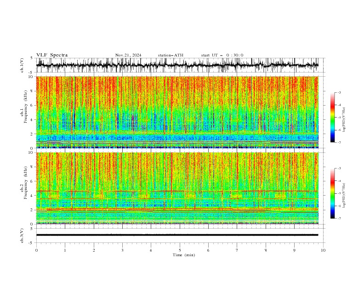
Task: Click time axis tick label "4"
Action: point(151,250)
